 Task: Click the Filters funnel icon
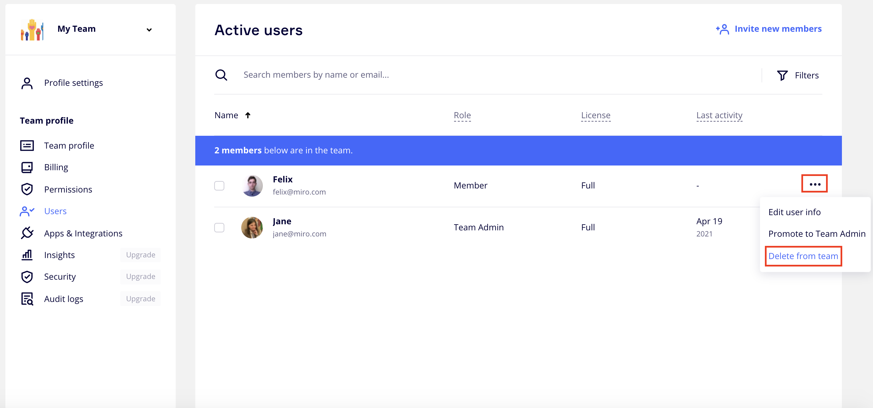point(782,75)
